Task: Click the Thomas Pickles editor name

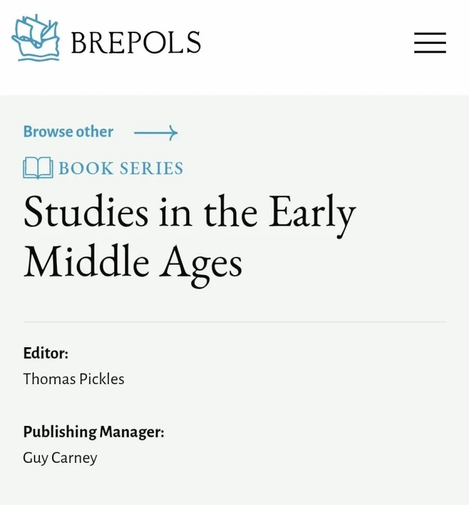Action: tap(74, 379)
